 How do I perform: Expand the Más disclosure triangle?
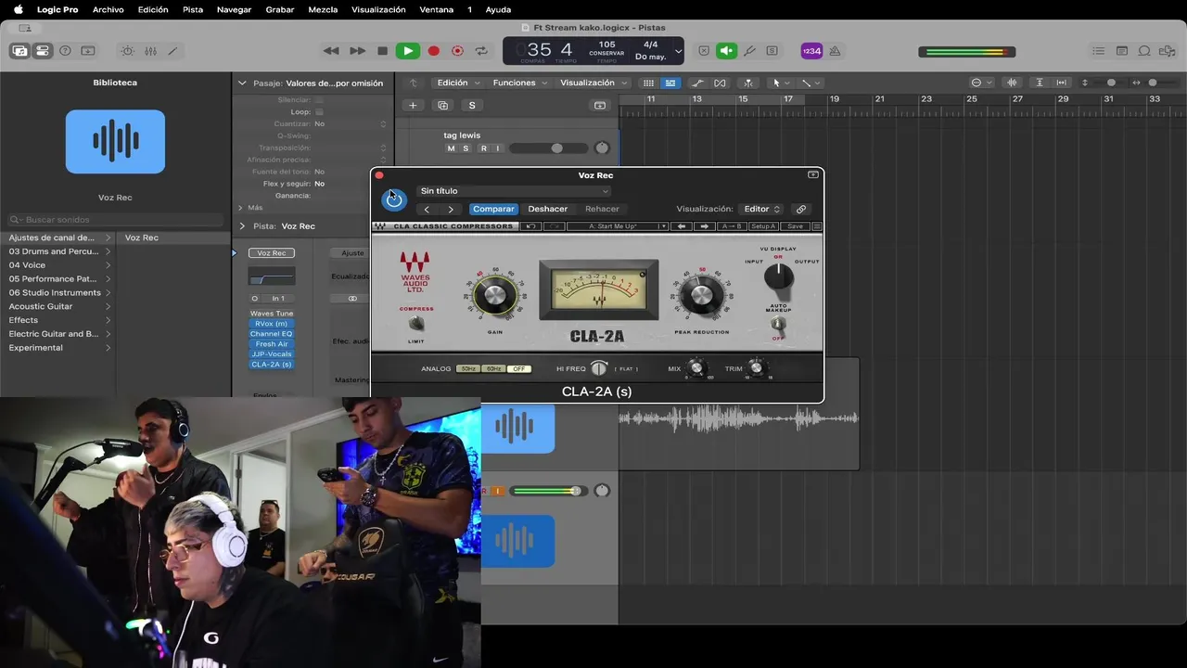coord(240,208)
